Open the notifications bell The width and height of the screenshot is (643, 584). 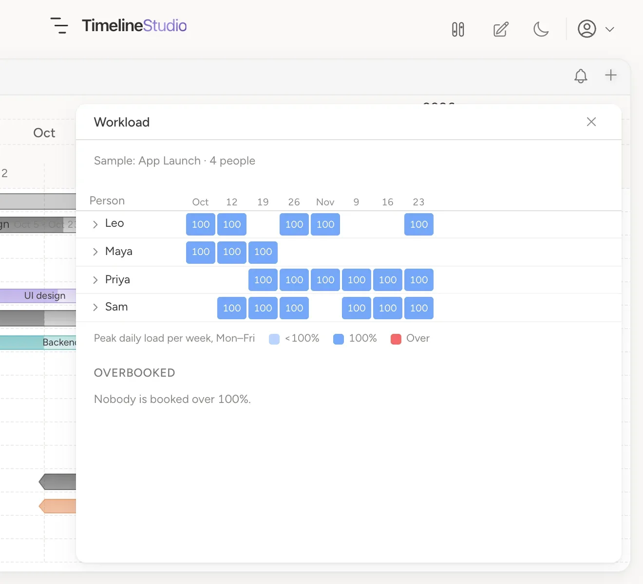tap(581, 76)
